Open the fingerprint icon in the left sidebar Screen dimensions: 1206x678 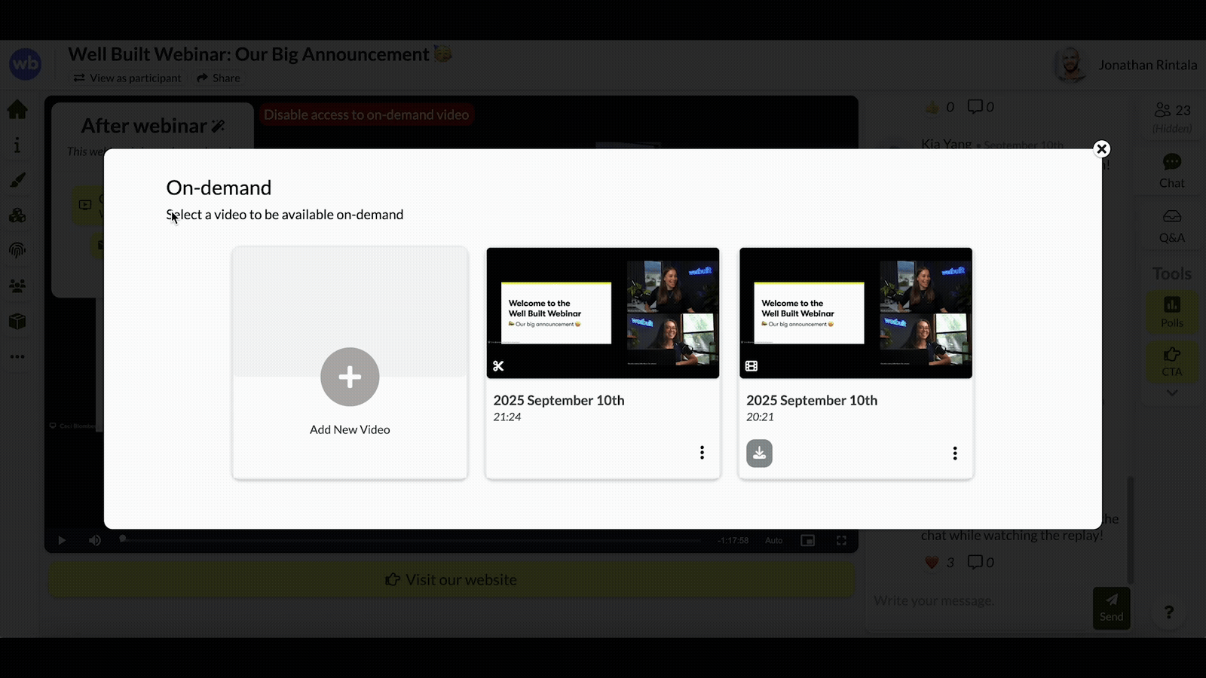point(17,250)
